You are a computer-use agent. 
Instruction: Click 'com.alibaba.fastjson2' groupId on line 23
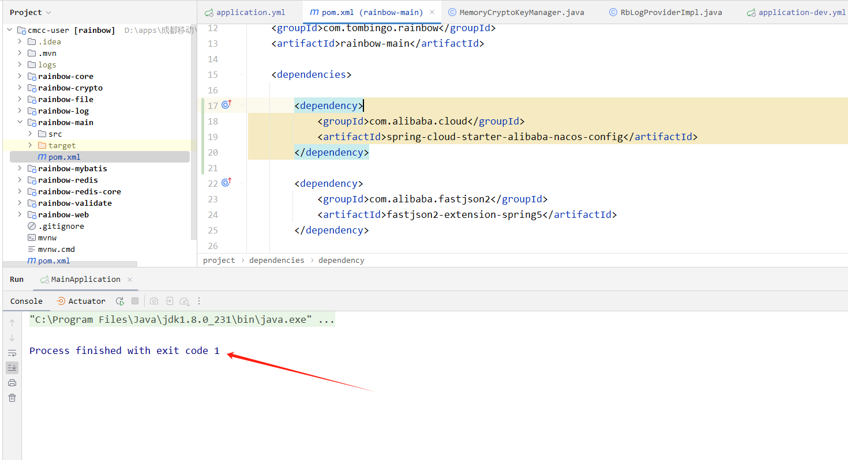coord(430,199)
